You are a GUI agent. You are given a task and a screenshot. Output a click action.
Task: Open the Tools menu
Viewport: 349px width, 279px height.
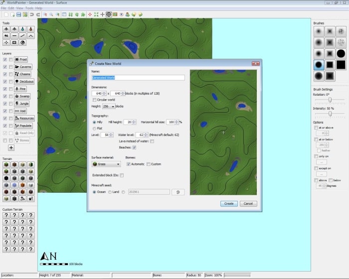point(29,8)
